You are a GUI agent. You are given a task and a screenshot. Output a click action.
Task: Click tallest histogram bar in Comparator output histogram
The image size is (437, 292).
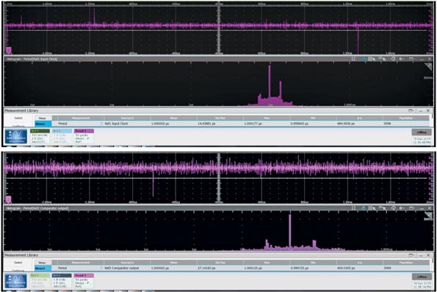pos(290,232)
